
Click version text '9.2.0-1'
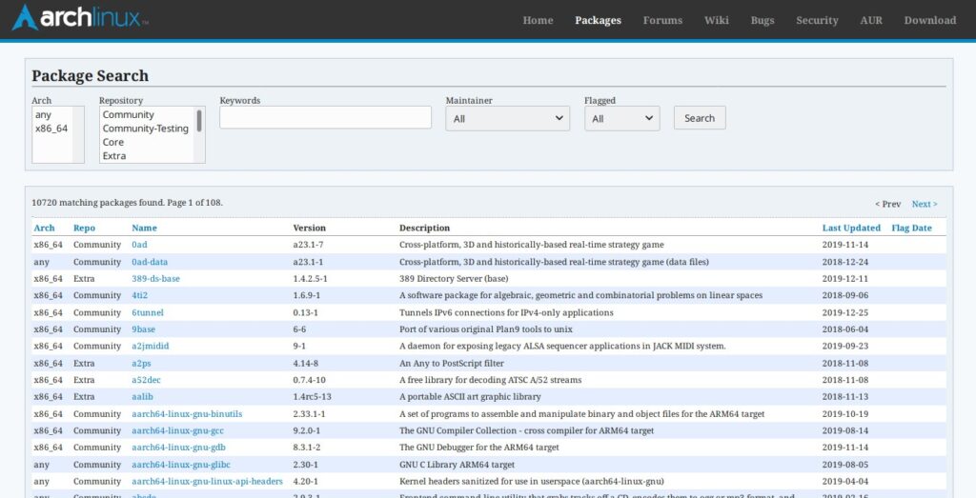pyautogui.click(x=306, y=430)
